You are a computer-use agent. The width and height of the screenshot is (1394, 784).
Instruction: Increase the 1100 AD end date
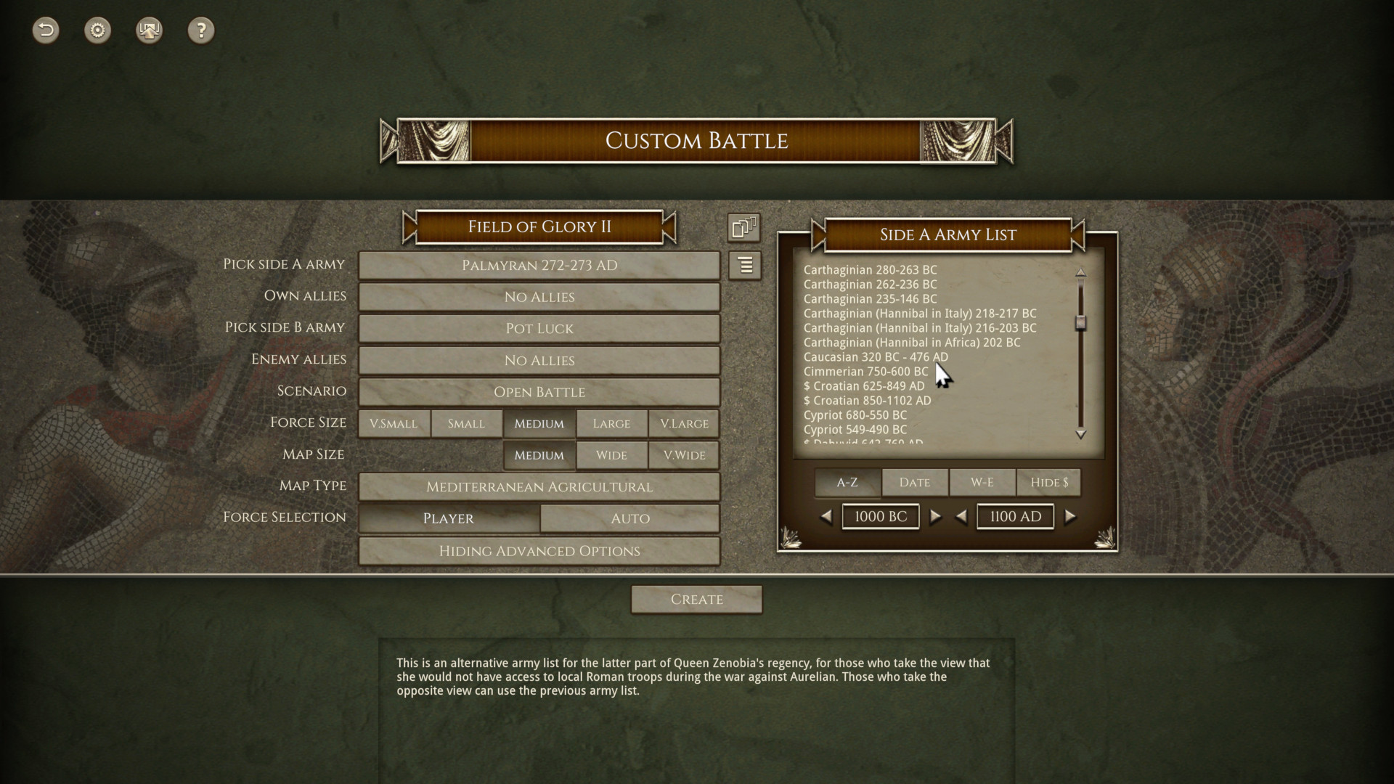(1070, 517)
